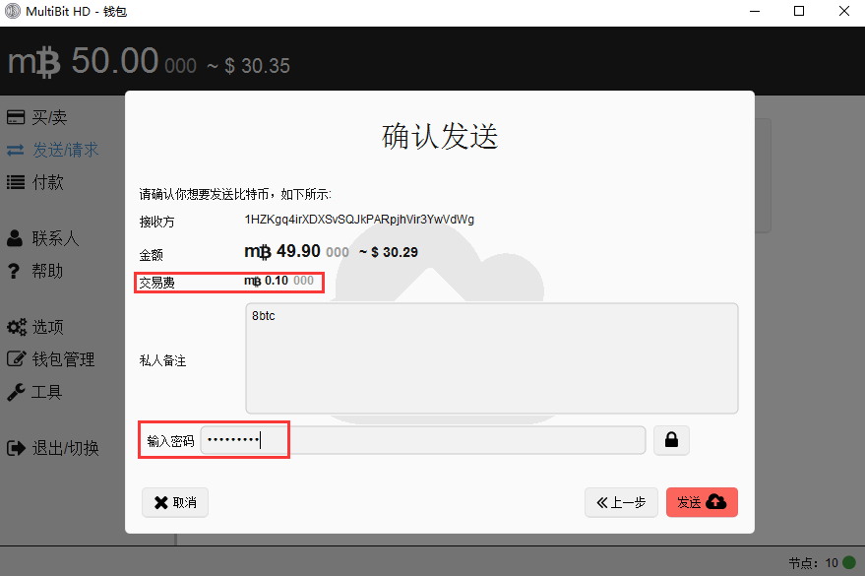Click the 取消 cancel button
The height and width of the screenshot is (576, 865).
[x=175, y=502]
